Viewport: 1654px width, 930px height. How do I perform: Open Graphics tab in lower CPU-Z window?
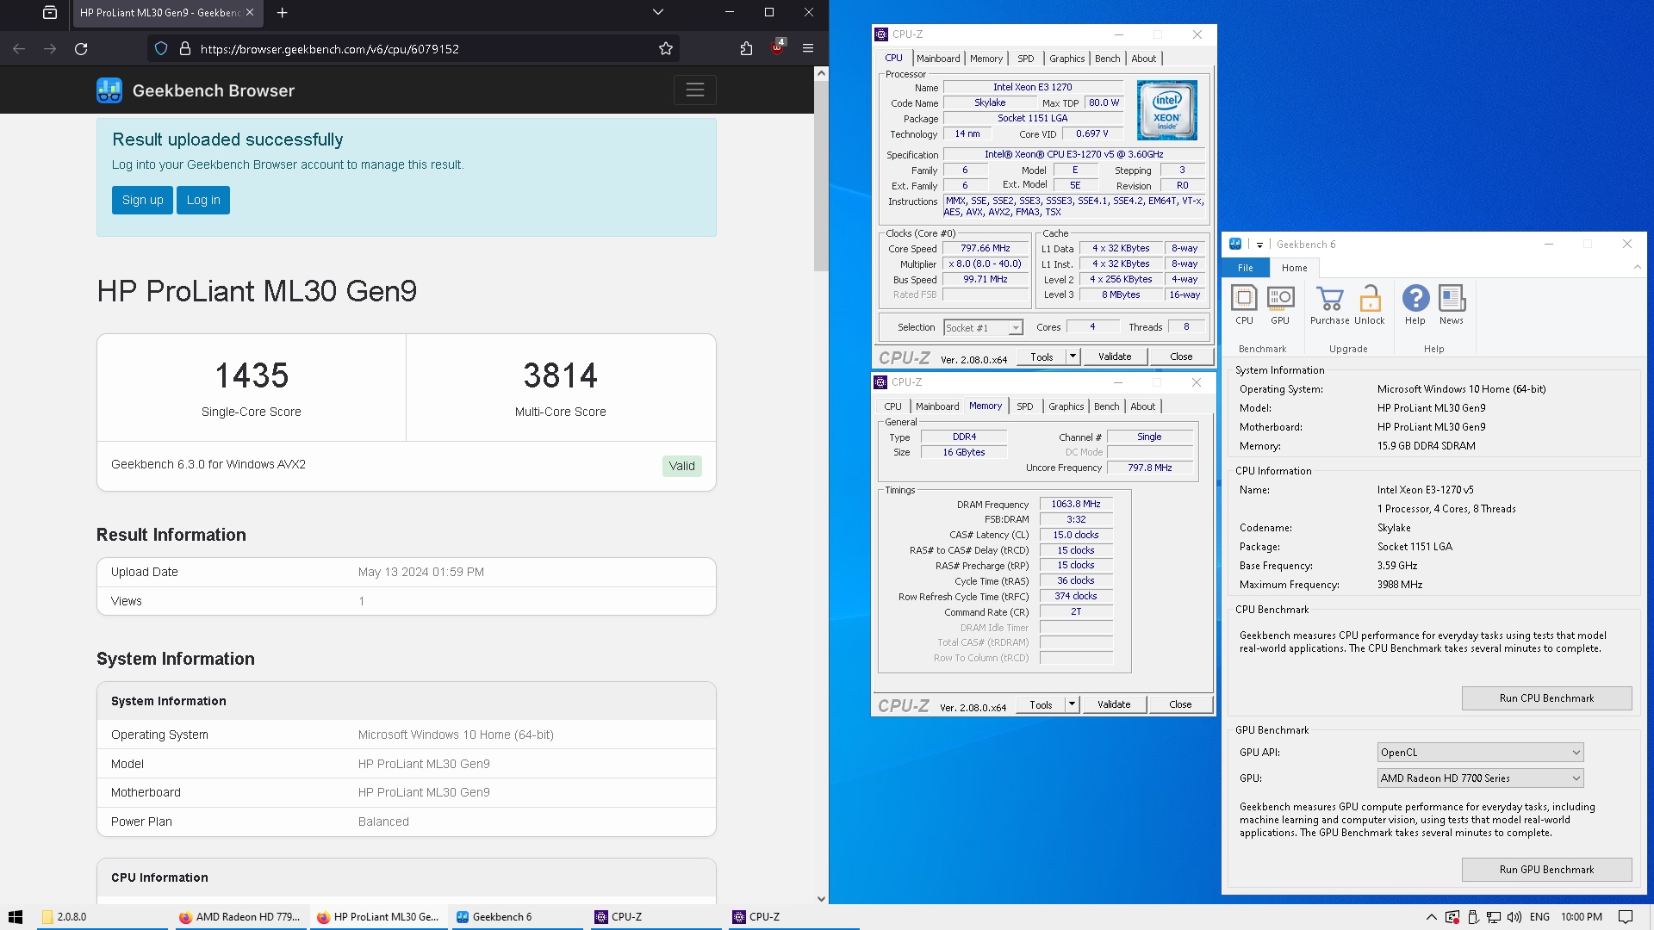click(x=1066, y=406)
